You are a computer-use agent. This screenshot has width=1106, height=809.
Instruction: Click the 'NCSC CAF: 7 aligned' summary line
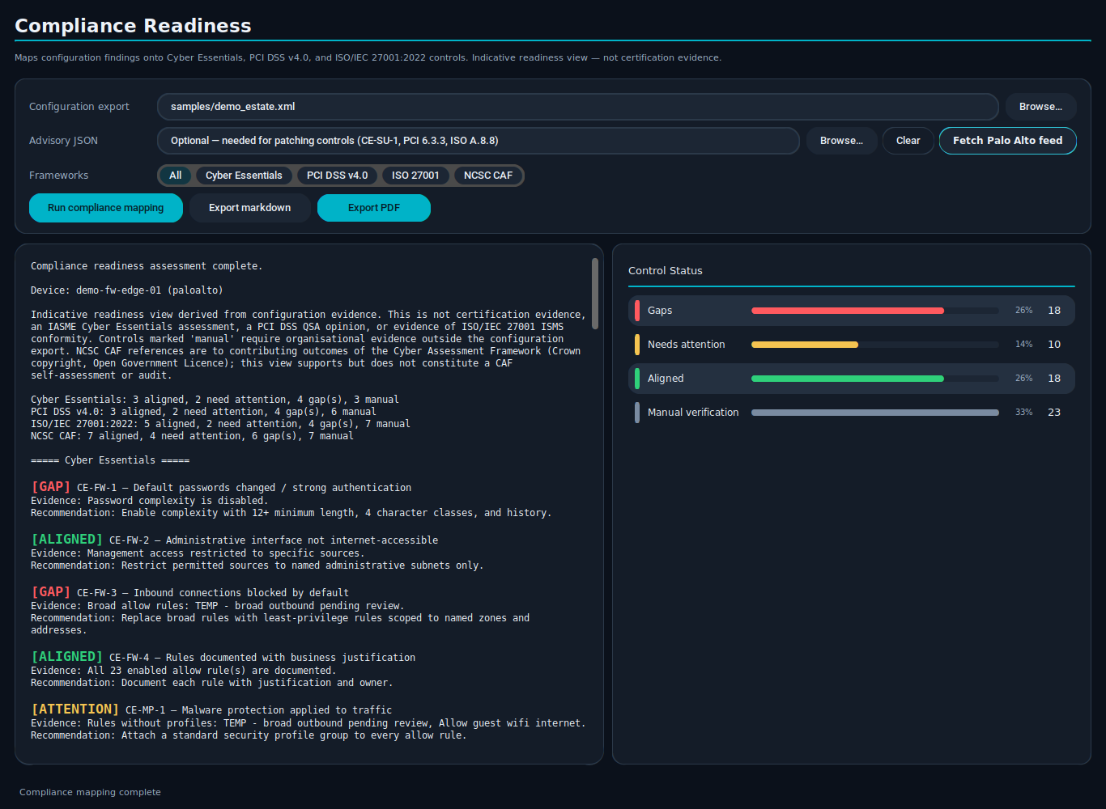pos(192,436)
